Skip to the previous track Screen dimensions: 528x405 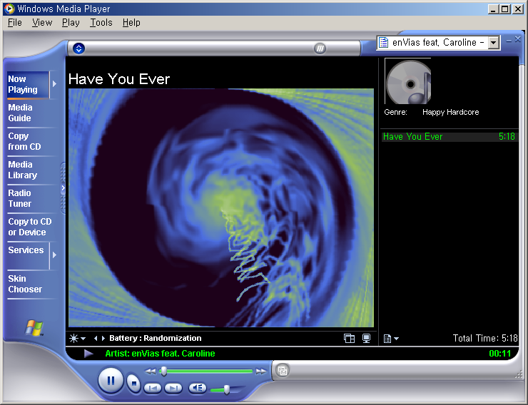153,388
